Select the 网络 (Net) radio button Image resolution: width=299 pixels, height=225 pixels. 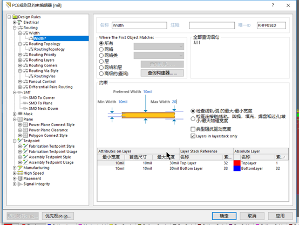[x=101, y=50]
